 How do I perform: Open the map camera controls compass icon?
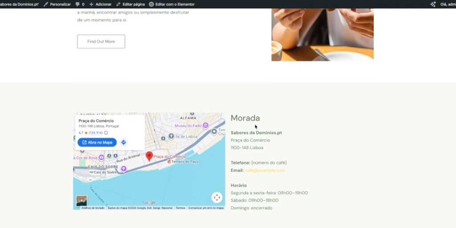(x=217, y=198)
